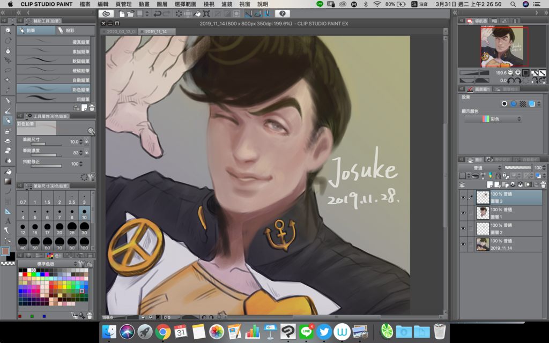The image size is (549, 343).
Task: Click the Fill bucket icon in command bar
Action: (x=197, y=13)
